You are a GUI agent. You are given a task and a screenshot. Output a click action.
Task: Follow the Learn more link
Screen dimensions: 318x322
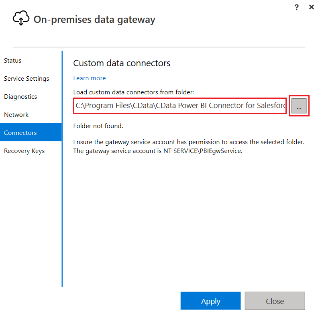point(90,78)
